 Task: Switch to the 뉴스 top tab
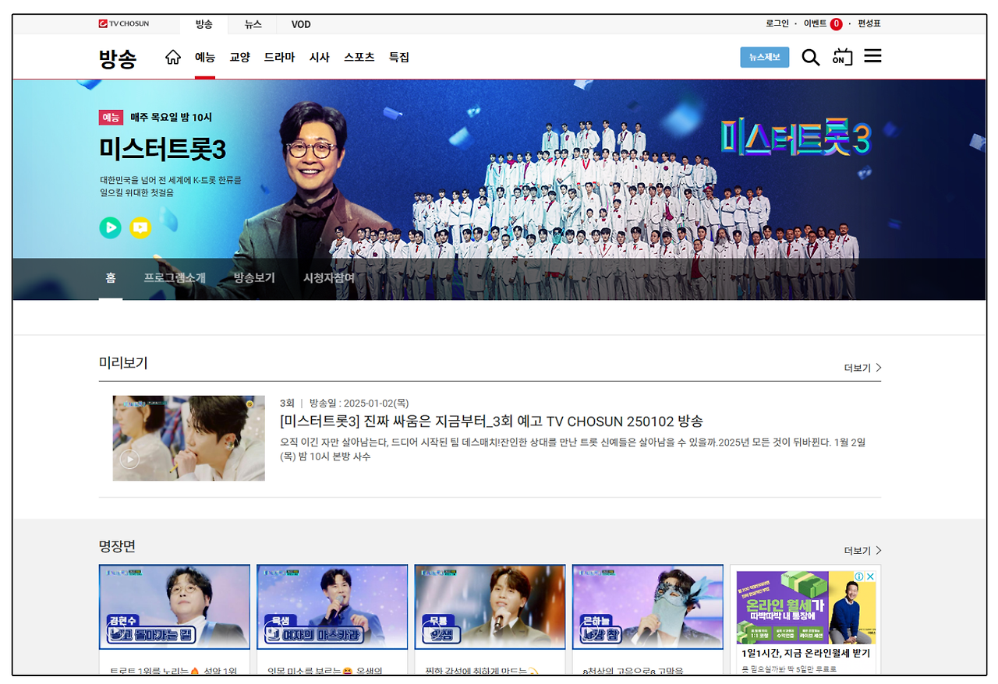tap(253, 24)
